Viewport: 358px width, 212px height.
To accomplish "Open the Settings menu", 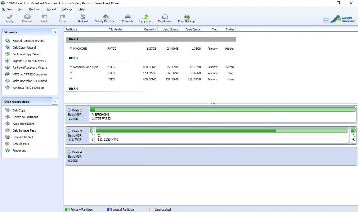I will tap(67, 9).
